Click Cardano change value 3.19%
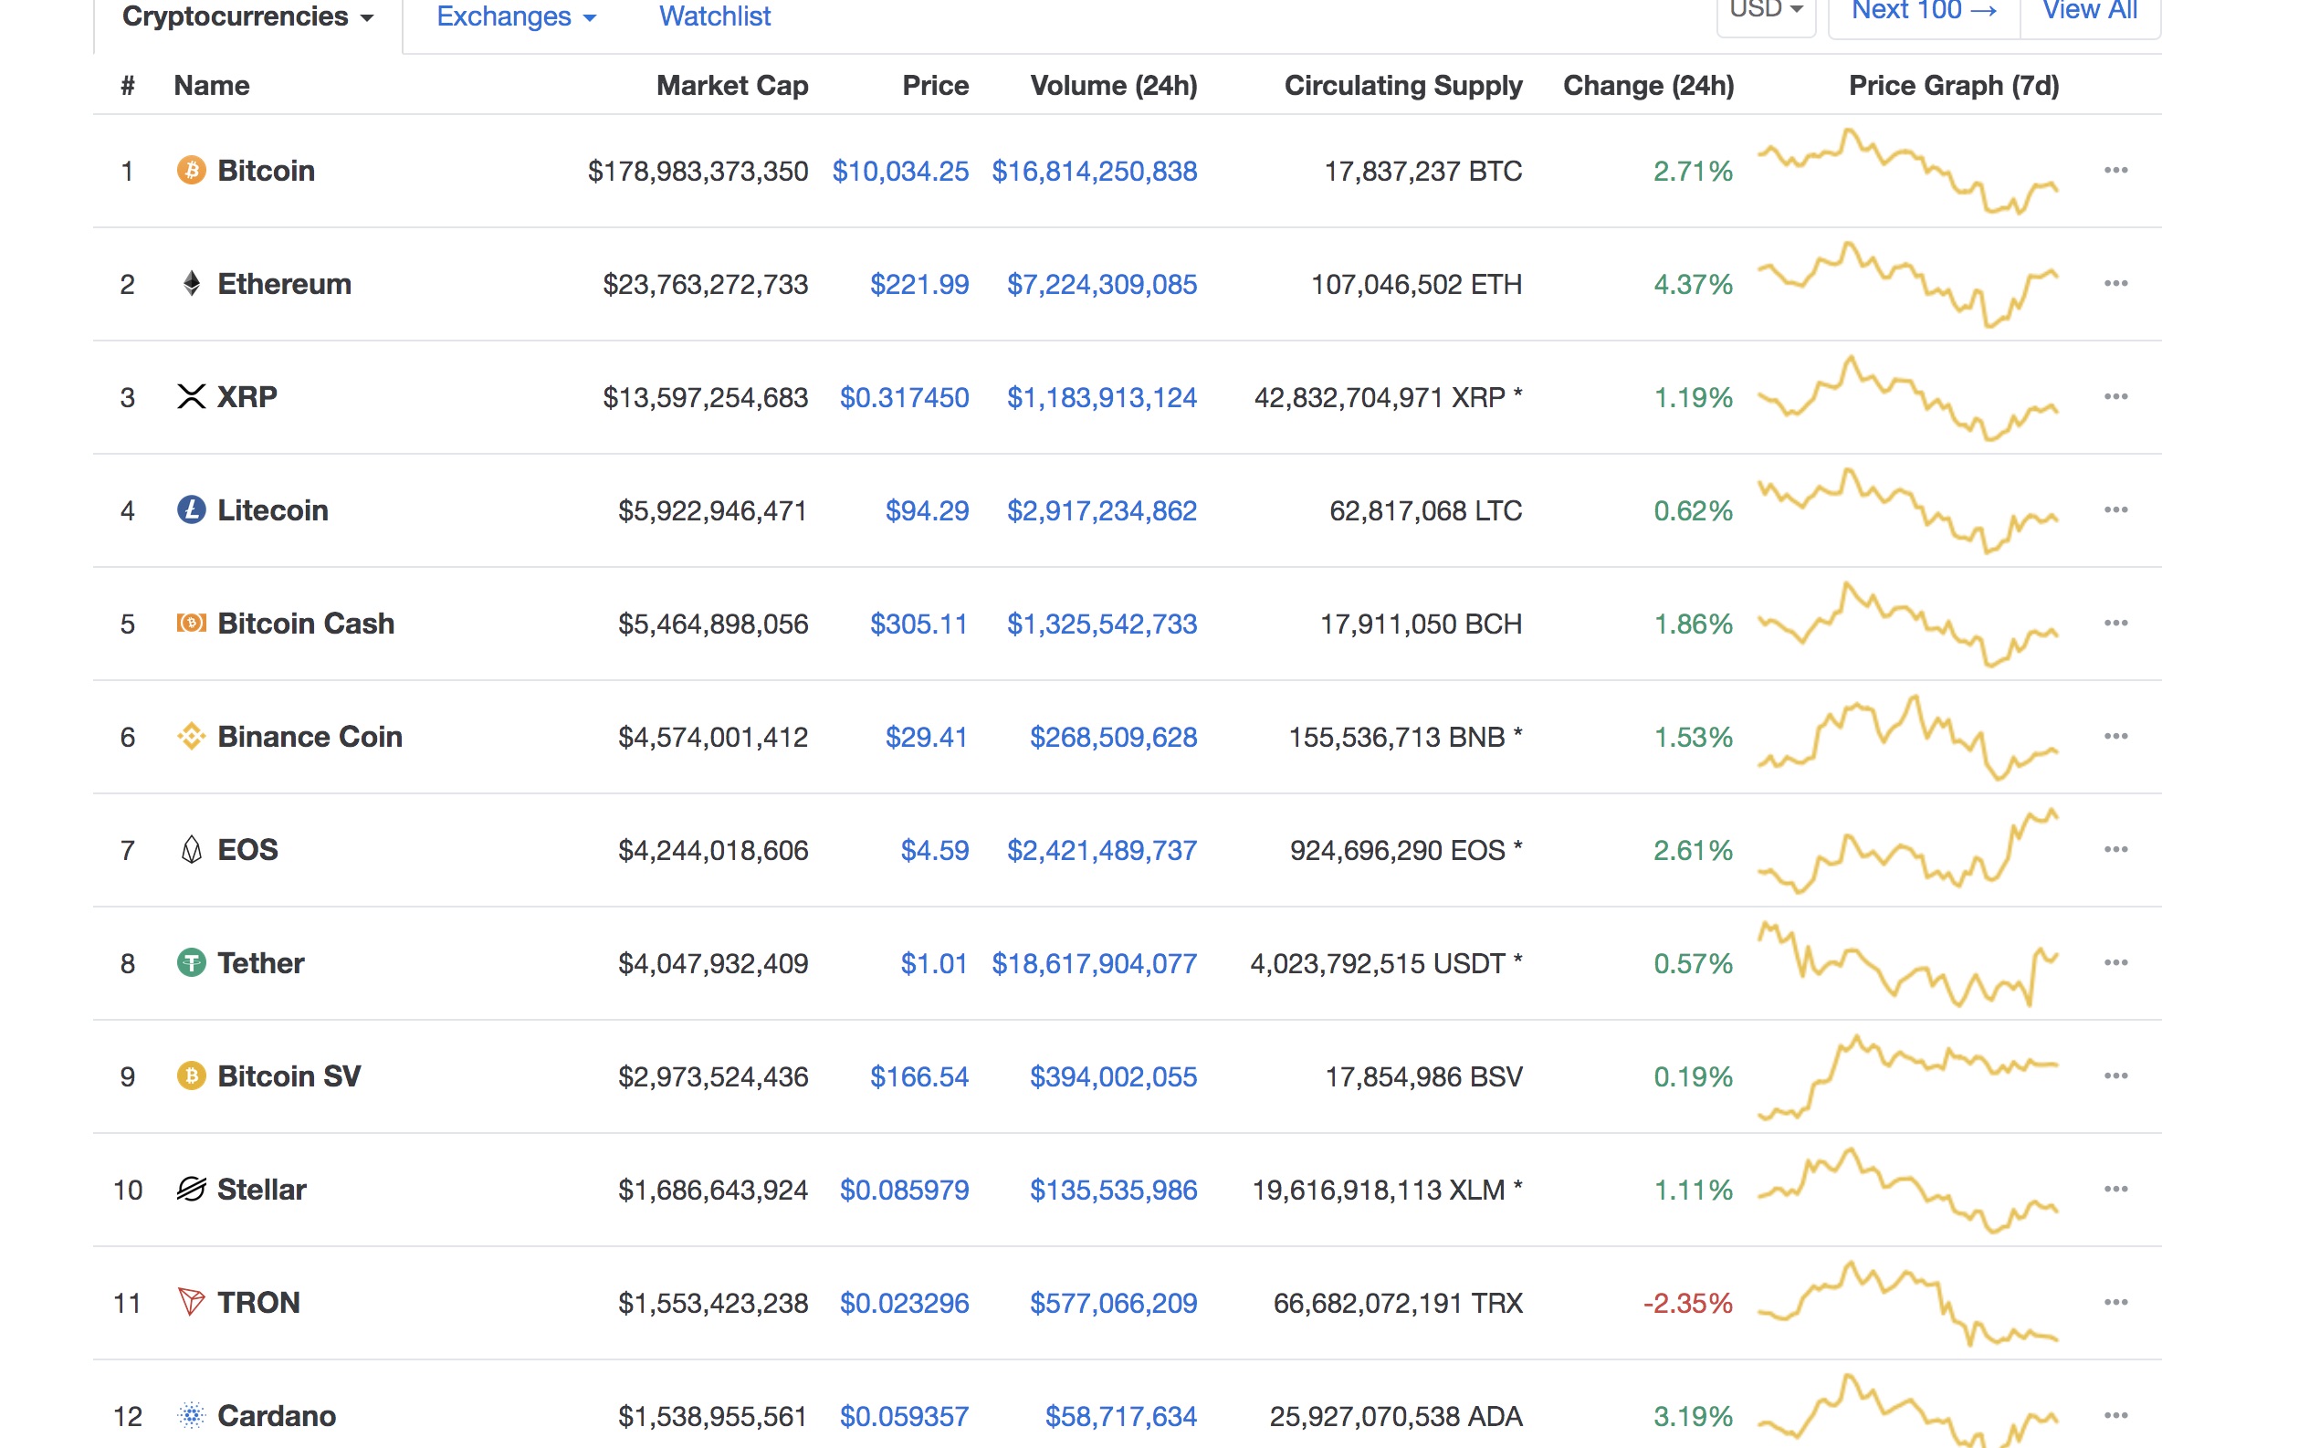The image size is (2309, 1448). point(1694,1415)
